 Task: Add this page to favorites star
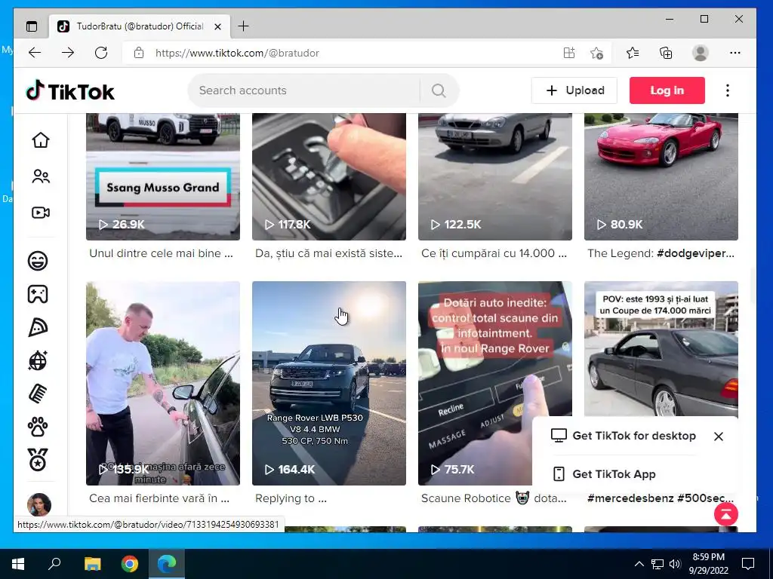pyautogui.click(x=597, y=54)
